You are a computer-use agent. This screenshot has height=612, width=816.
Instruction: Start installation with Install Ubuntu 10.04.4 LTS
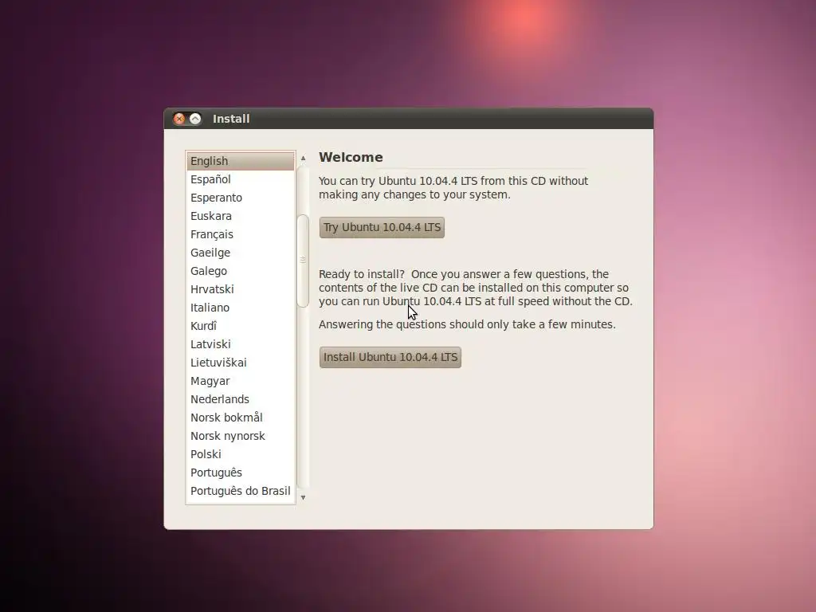click(x=390, y=357)
